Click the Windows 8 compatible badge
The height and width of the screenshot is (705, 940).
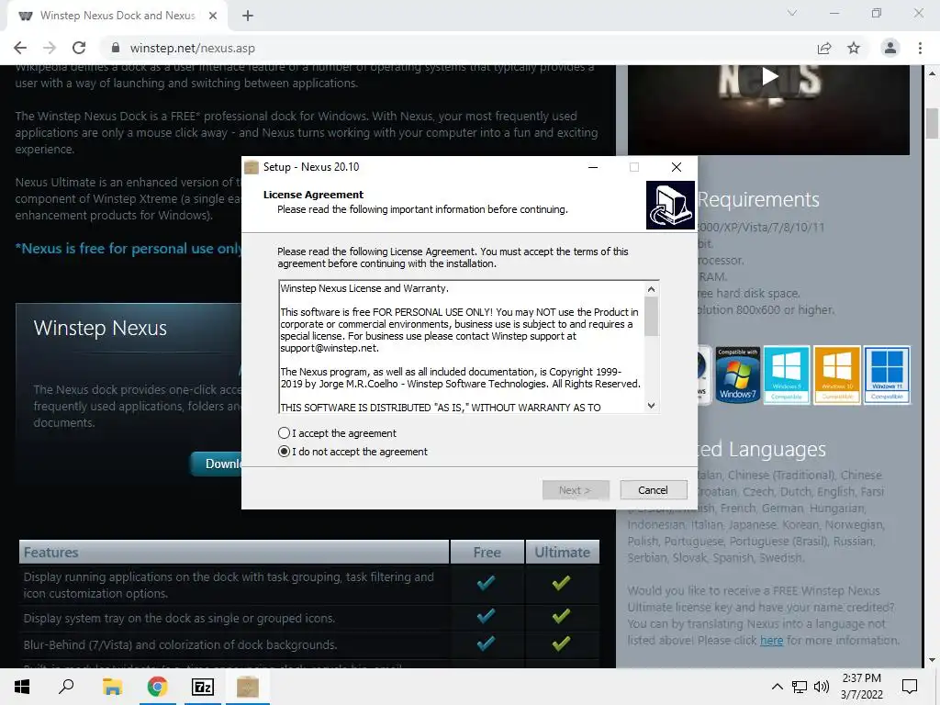(787, 375)
